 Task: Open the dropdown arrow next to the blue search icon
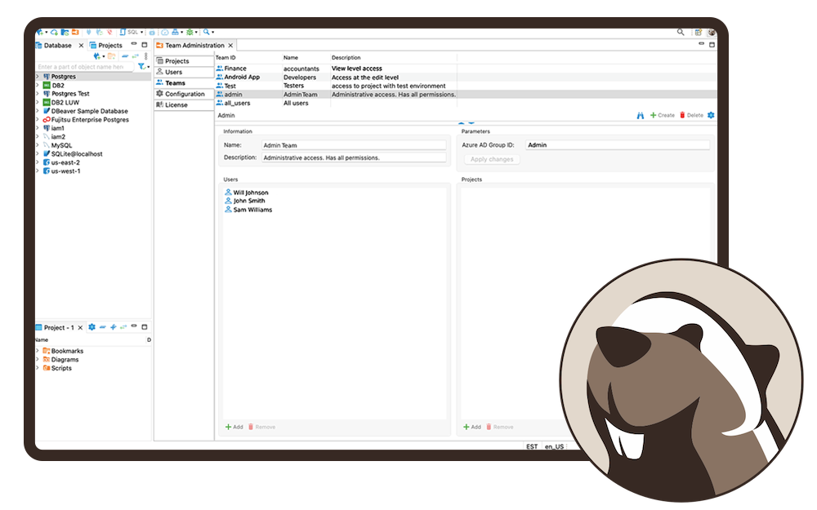click(212, 33)
